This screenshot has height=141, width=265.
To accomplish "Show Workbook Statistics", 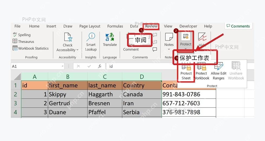I will point(31,48).
